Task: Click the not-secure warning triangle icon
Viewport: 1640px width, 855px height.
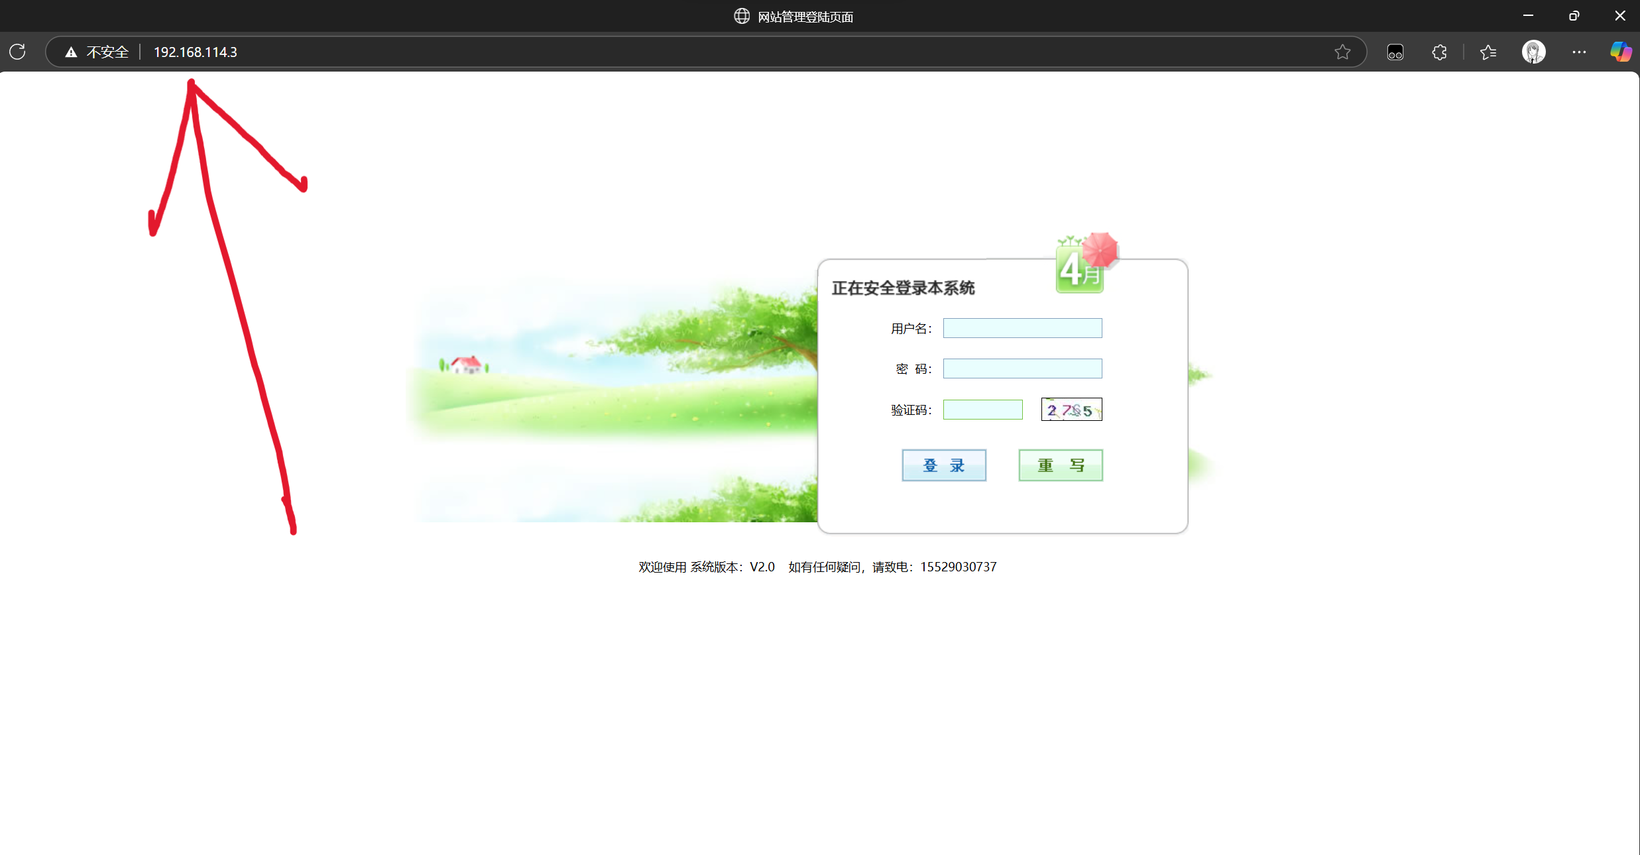Action: (71, 52)
